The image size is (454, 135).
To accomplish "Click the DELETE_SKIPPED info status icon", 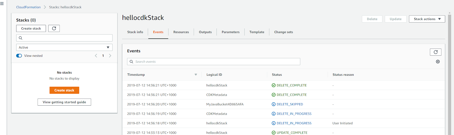I will coord(274,104).
